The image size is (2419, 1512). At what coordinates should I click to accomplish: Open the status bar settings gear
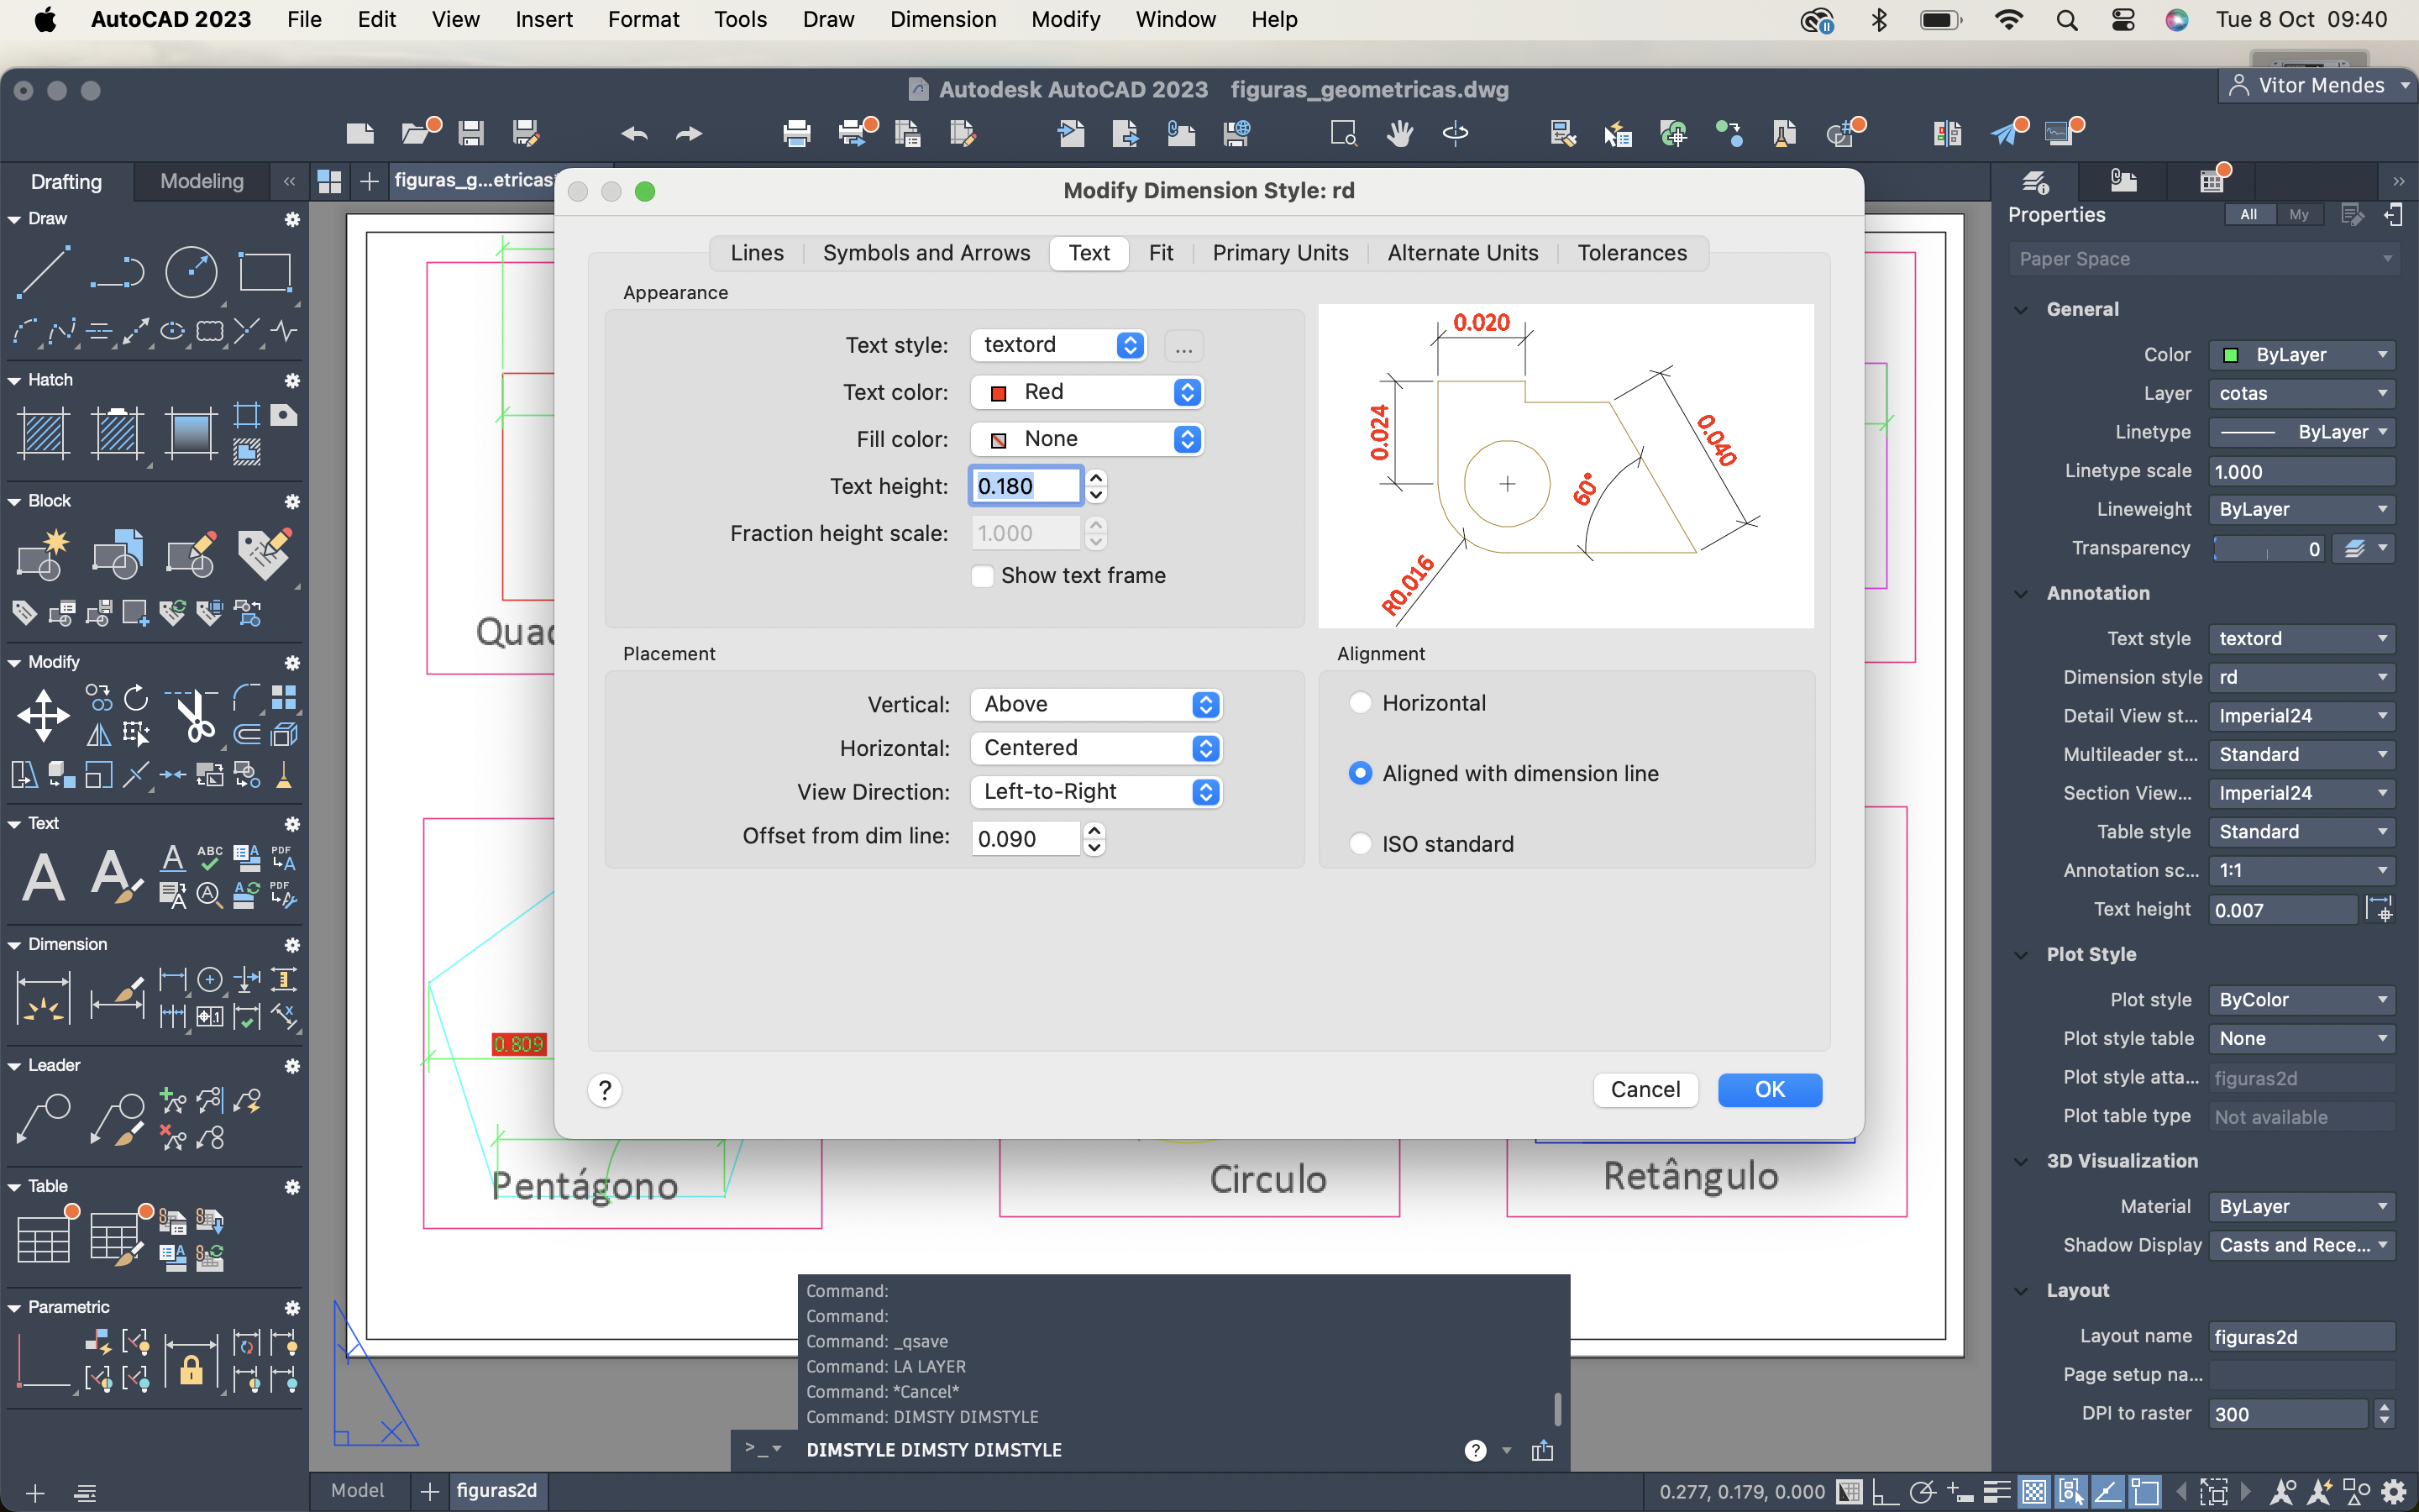coord(2393,1492)
